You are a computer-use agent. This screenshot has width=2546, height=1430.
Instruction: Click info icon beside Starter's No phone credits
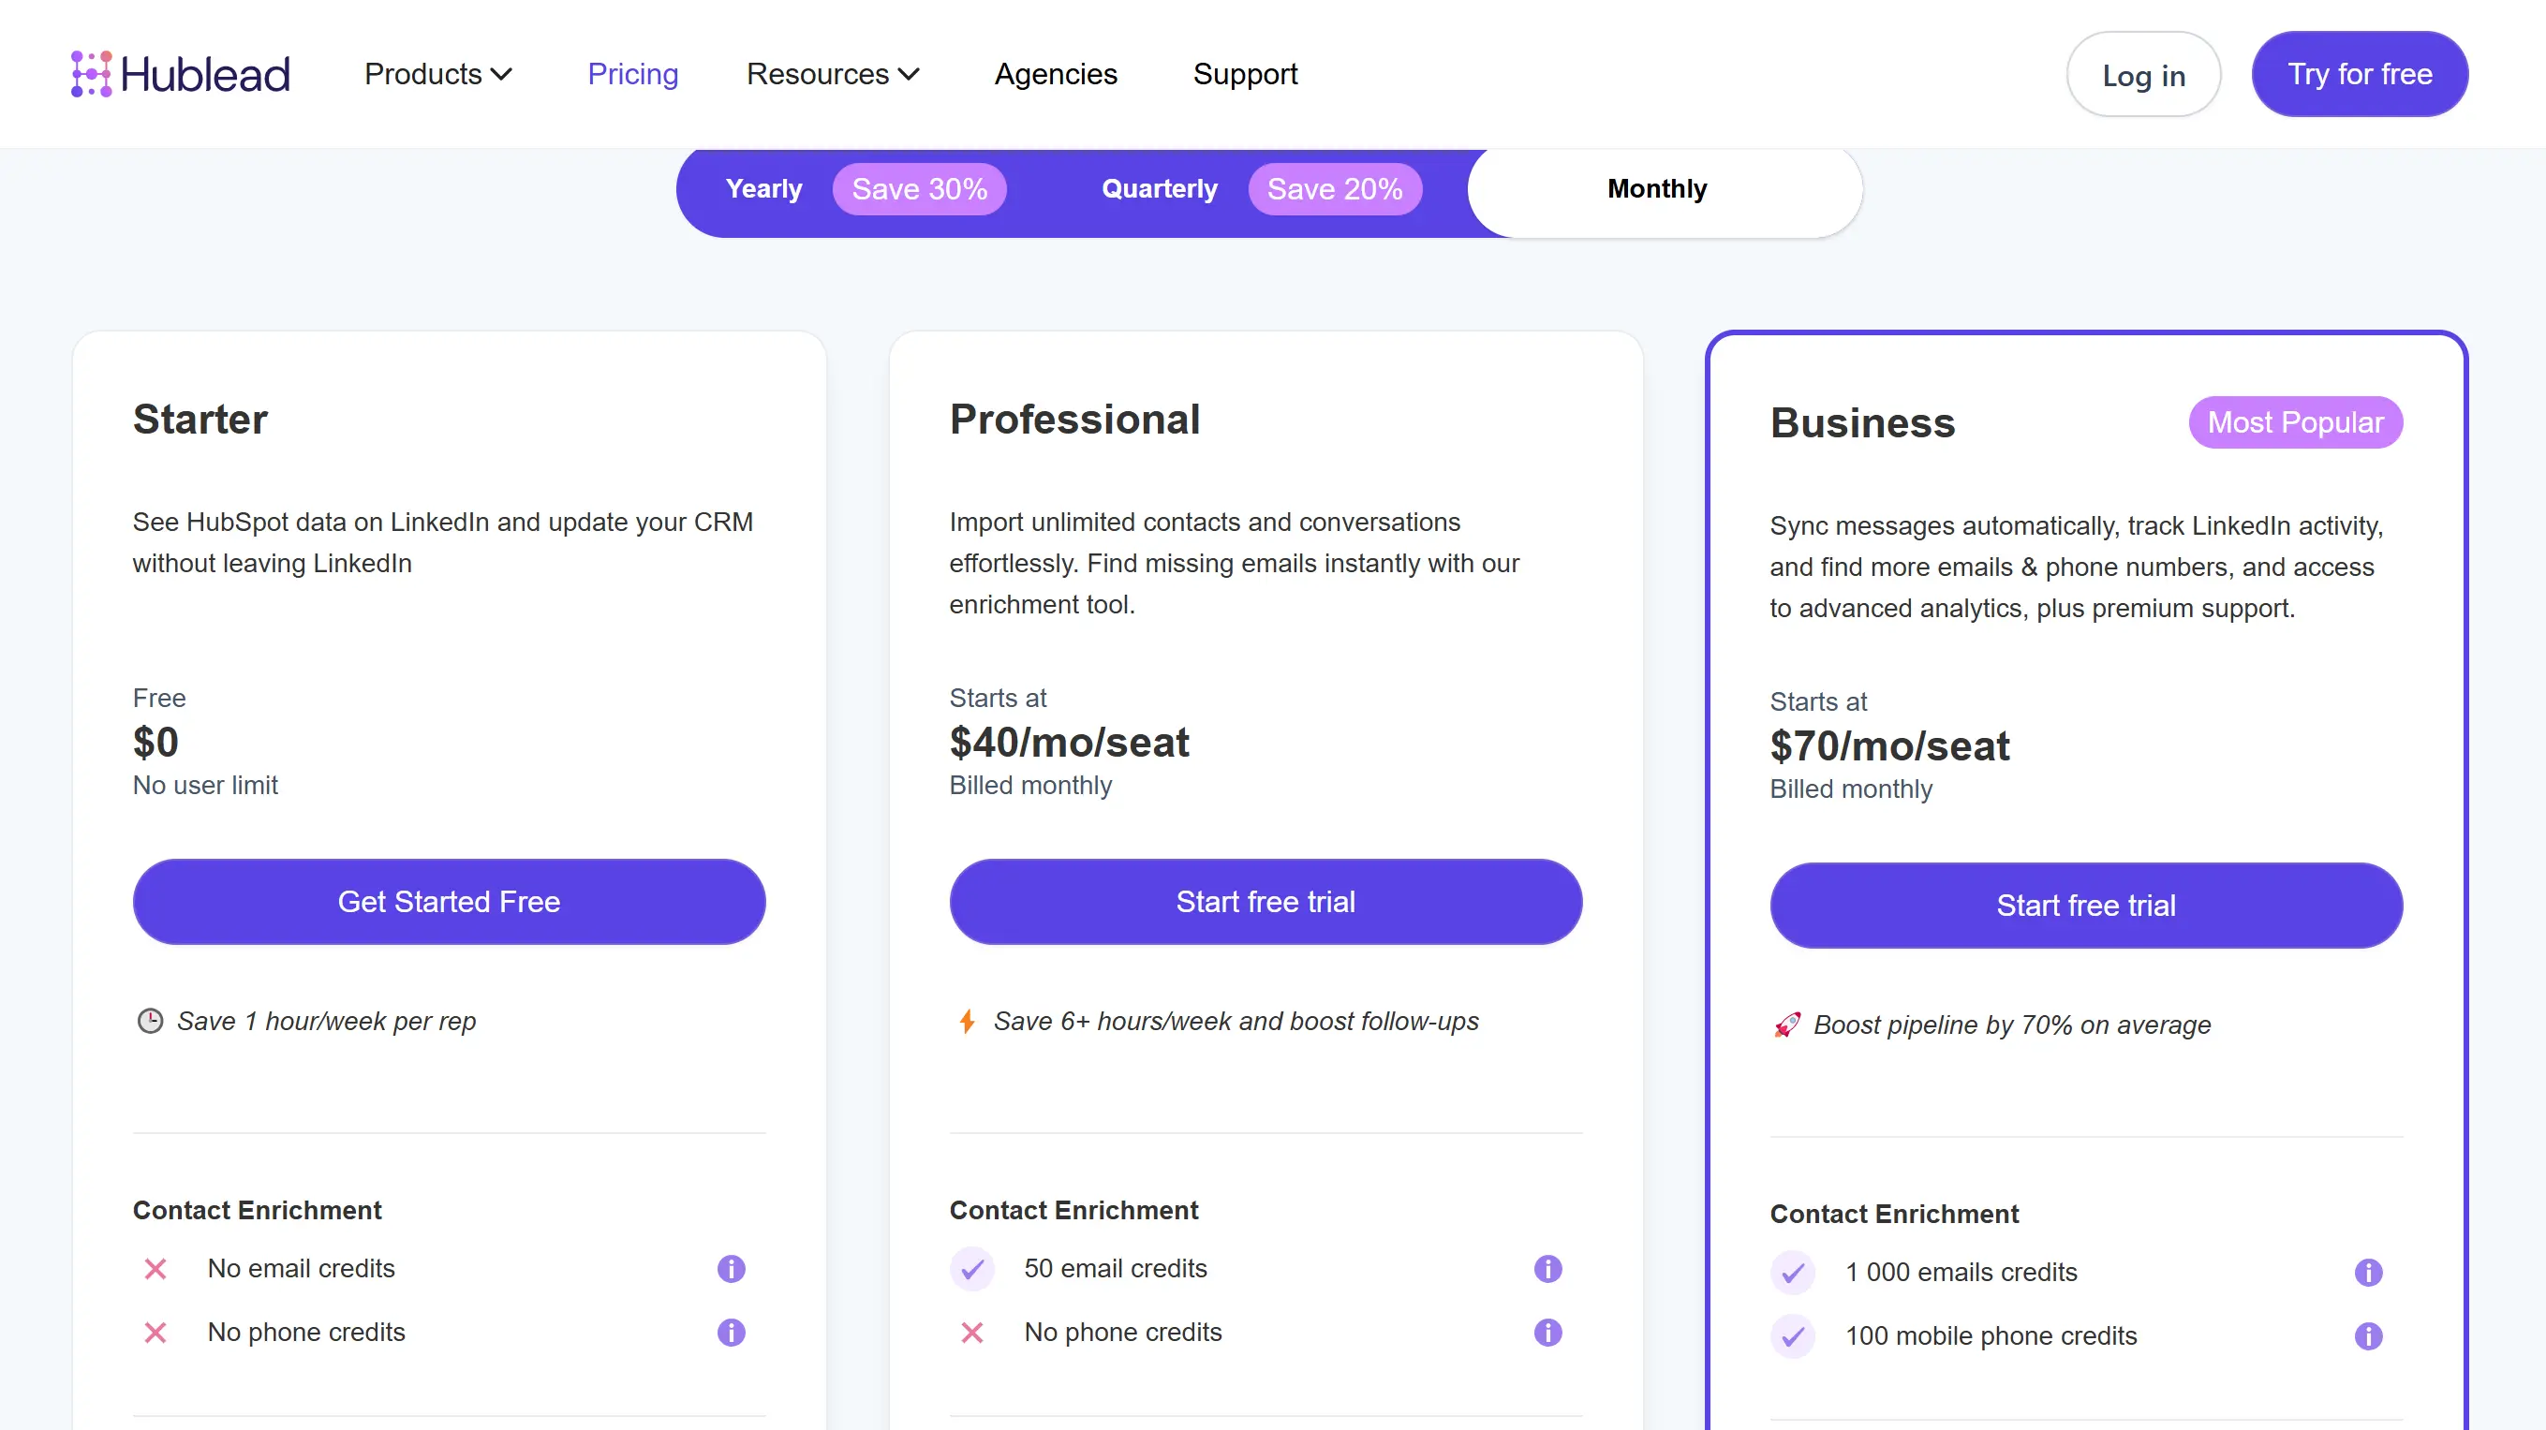tap(731, 1333)
